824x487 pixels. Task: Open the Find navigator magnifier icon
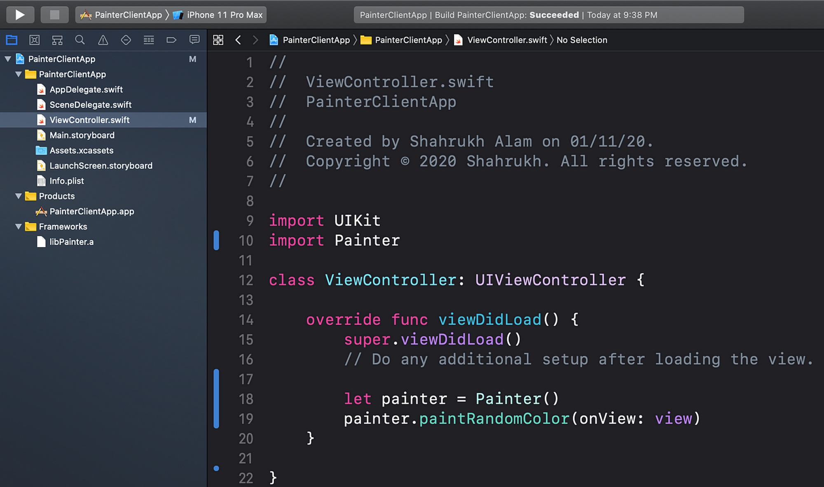[80, 40]
